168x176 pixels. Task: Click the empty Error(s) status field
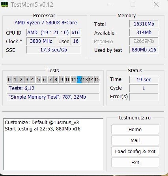[144, 97]
